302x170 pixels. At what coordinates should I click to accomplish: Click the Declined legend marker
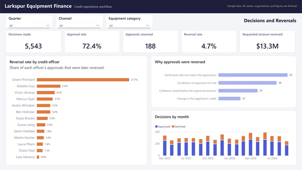click(173, 127)
